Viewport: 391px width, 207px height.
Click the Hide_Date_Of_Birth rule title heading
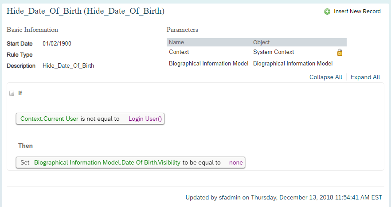pos(86,11)
